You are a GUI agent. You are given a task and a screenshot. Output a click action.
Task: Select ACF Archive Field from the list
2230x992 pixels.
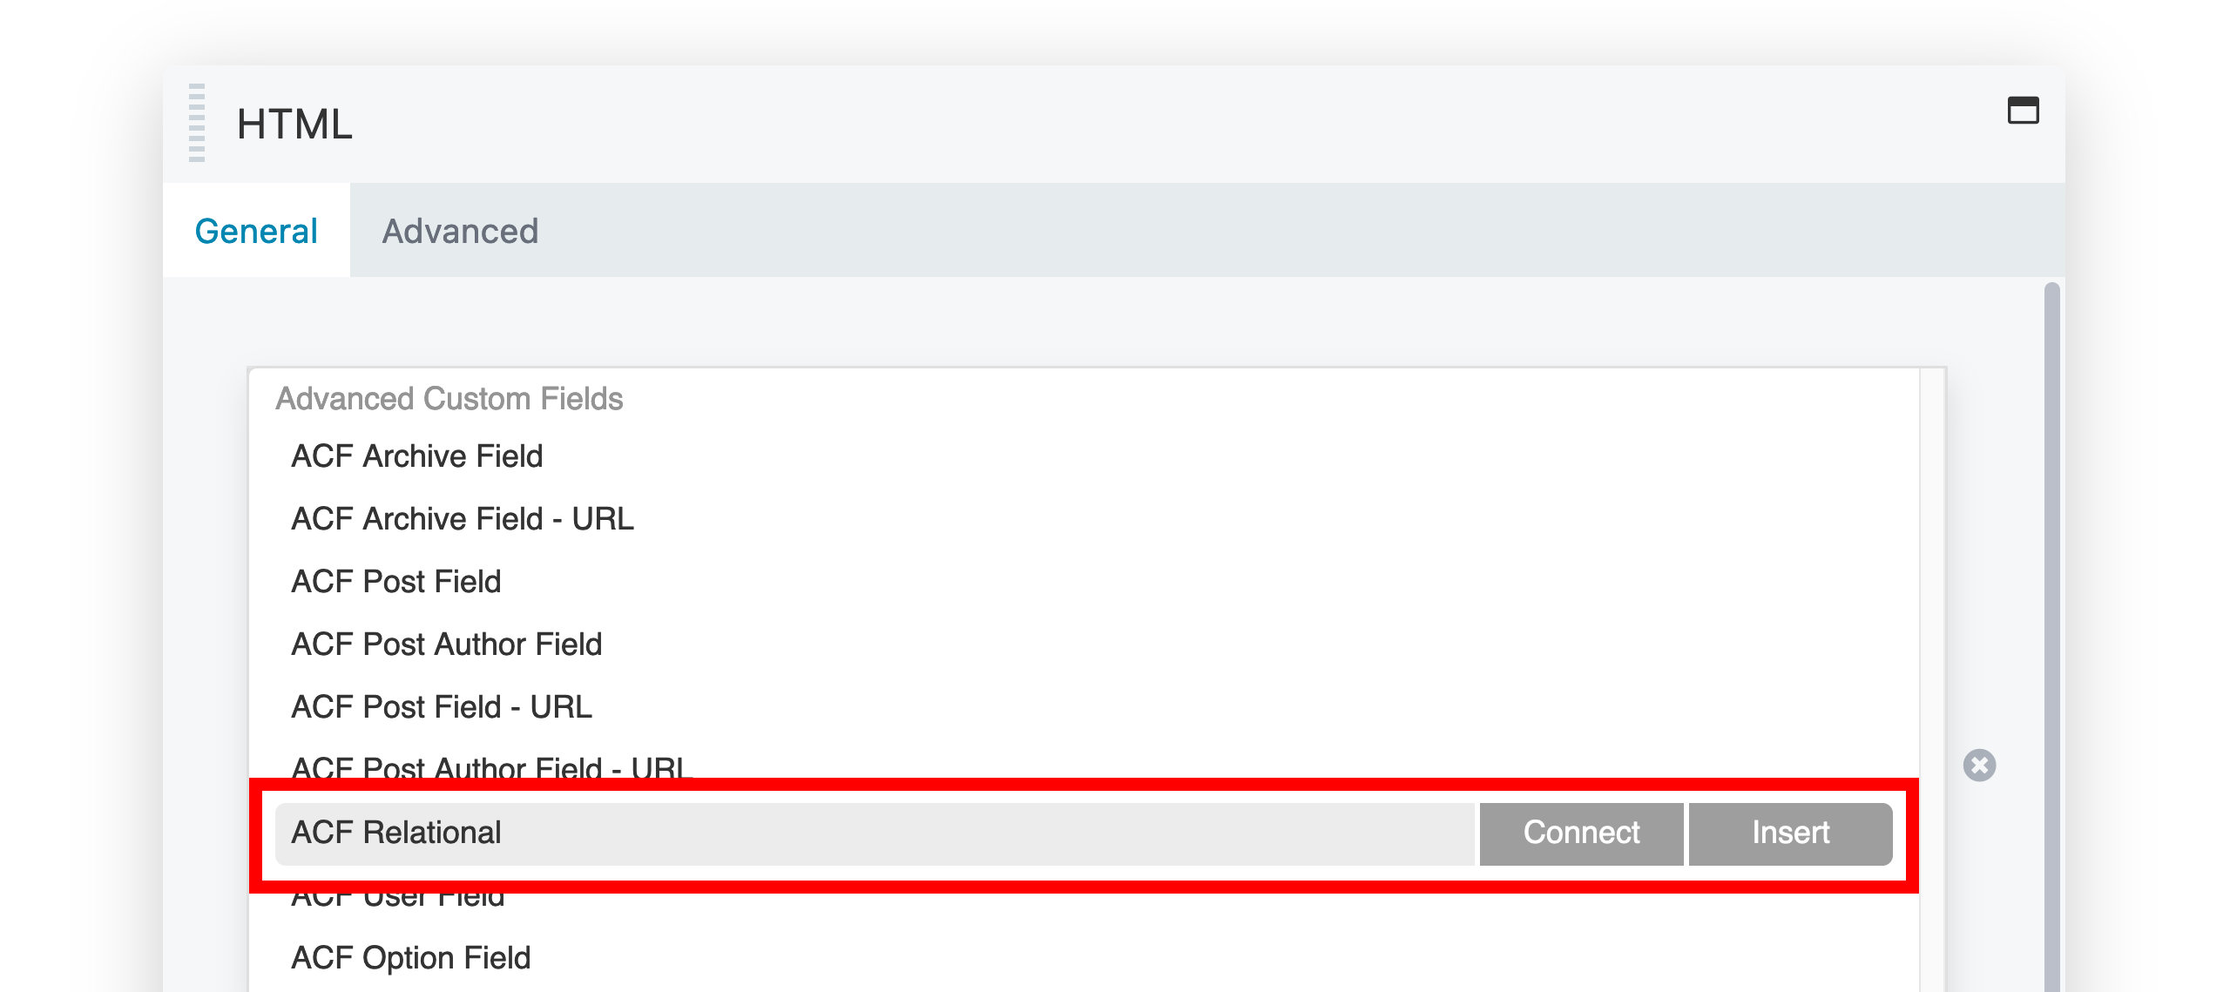(x=416, y=456)
